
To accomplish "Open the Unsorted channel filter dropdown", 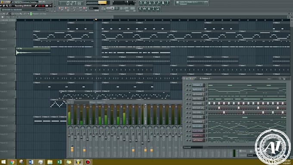I will 193,147.
